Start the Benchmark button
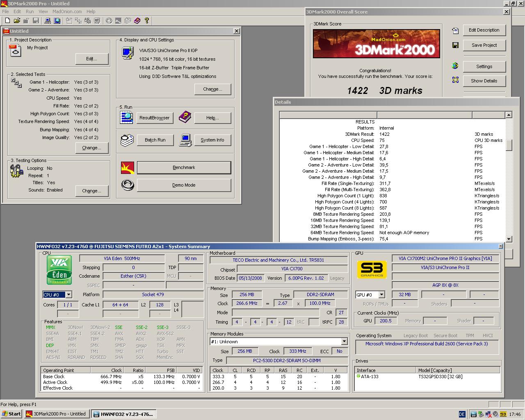The width and height of the screenshot is (525, 420). tap(184, 168)
